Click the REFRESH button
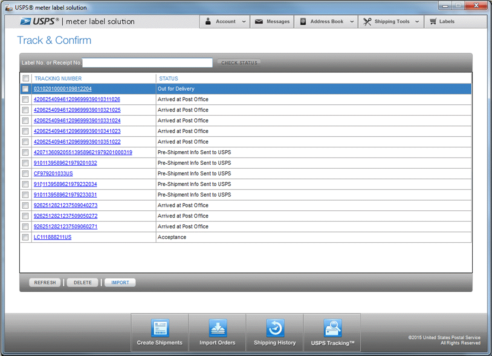 [45, 283]
